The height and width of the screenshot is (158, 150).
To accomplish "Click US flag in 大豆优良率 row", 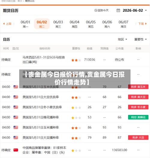I will pos(16,97).
